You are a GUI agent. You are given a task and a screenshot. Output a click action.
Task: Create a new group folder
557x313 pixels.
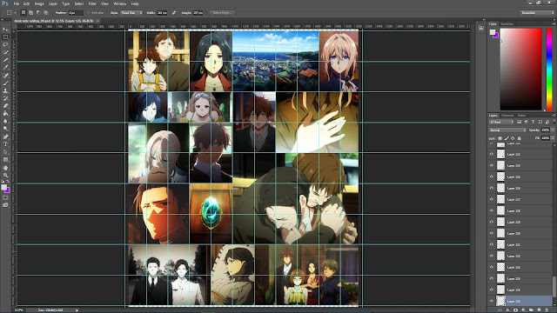[531, 310]
